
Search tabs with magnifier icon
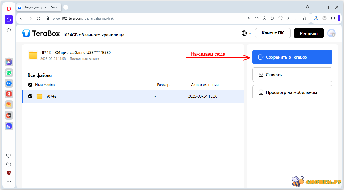[x=308, y=7]
